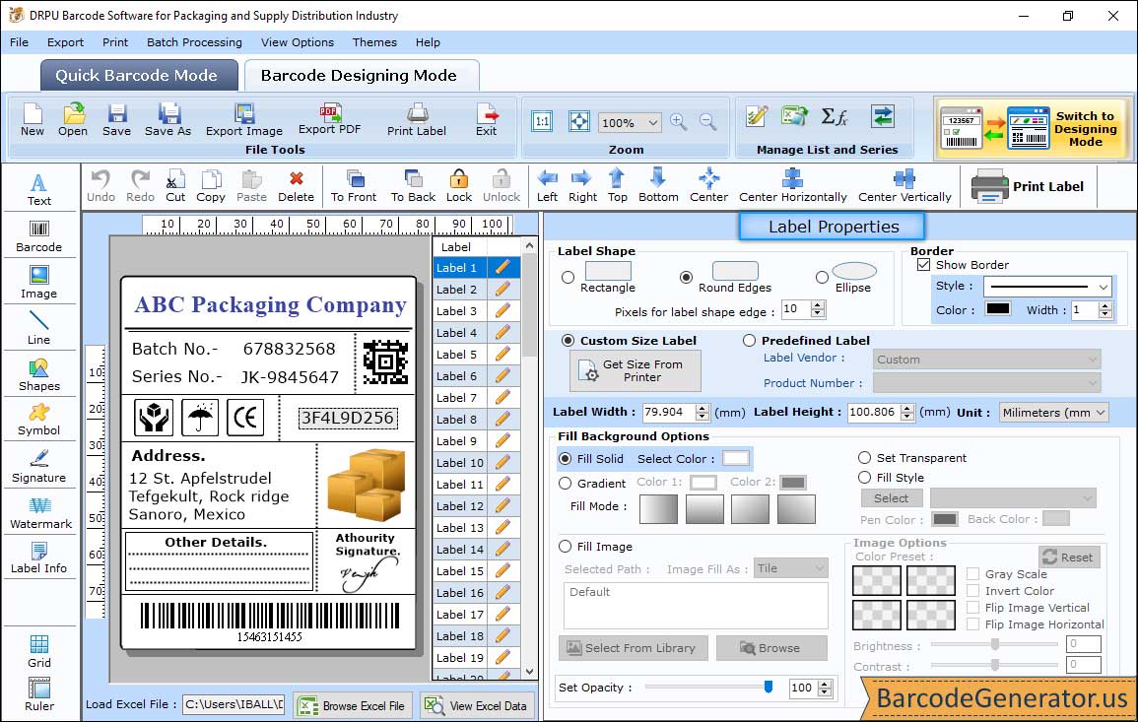Screen dimensions: 1138x722
Task: Click the black border Color swatch
Action: coord(997,309)
